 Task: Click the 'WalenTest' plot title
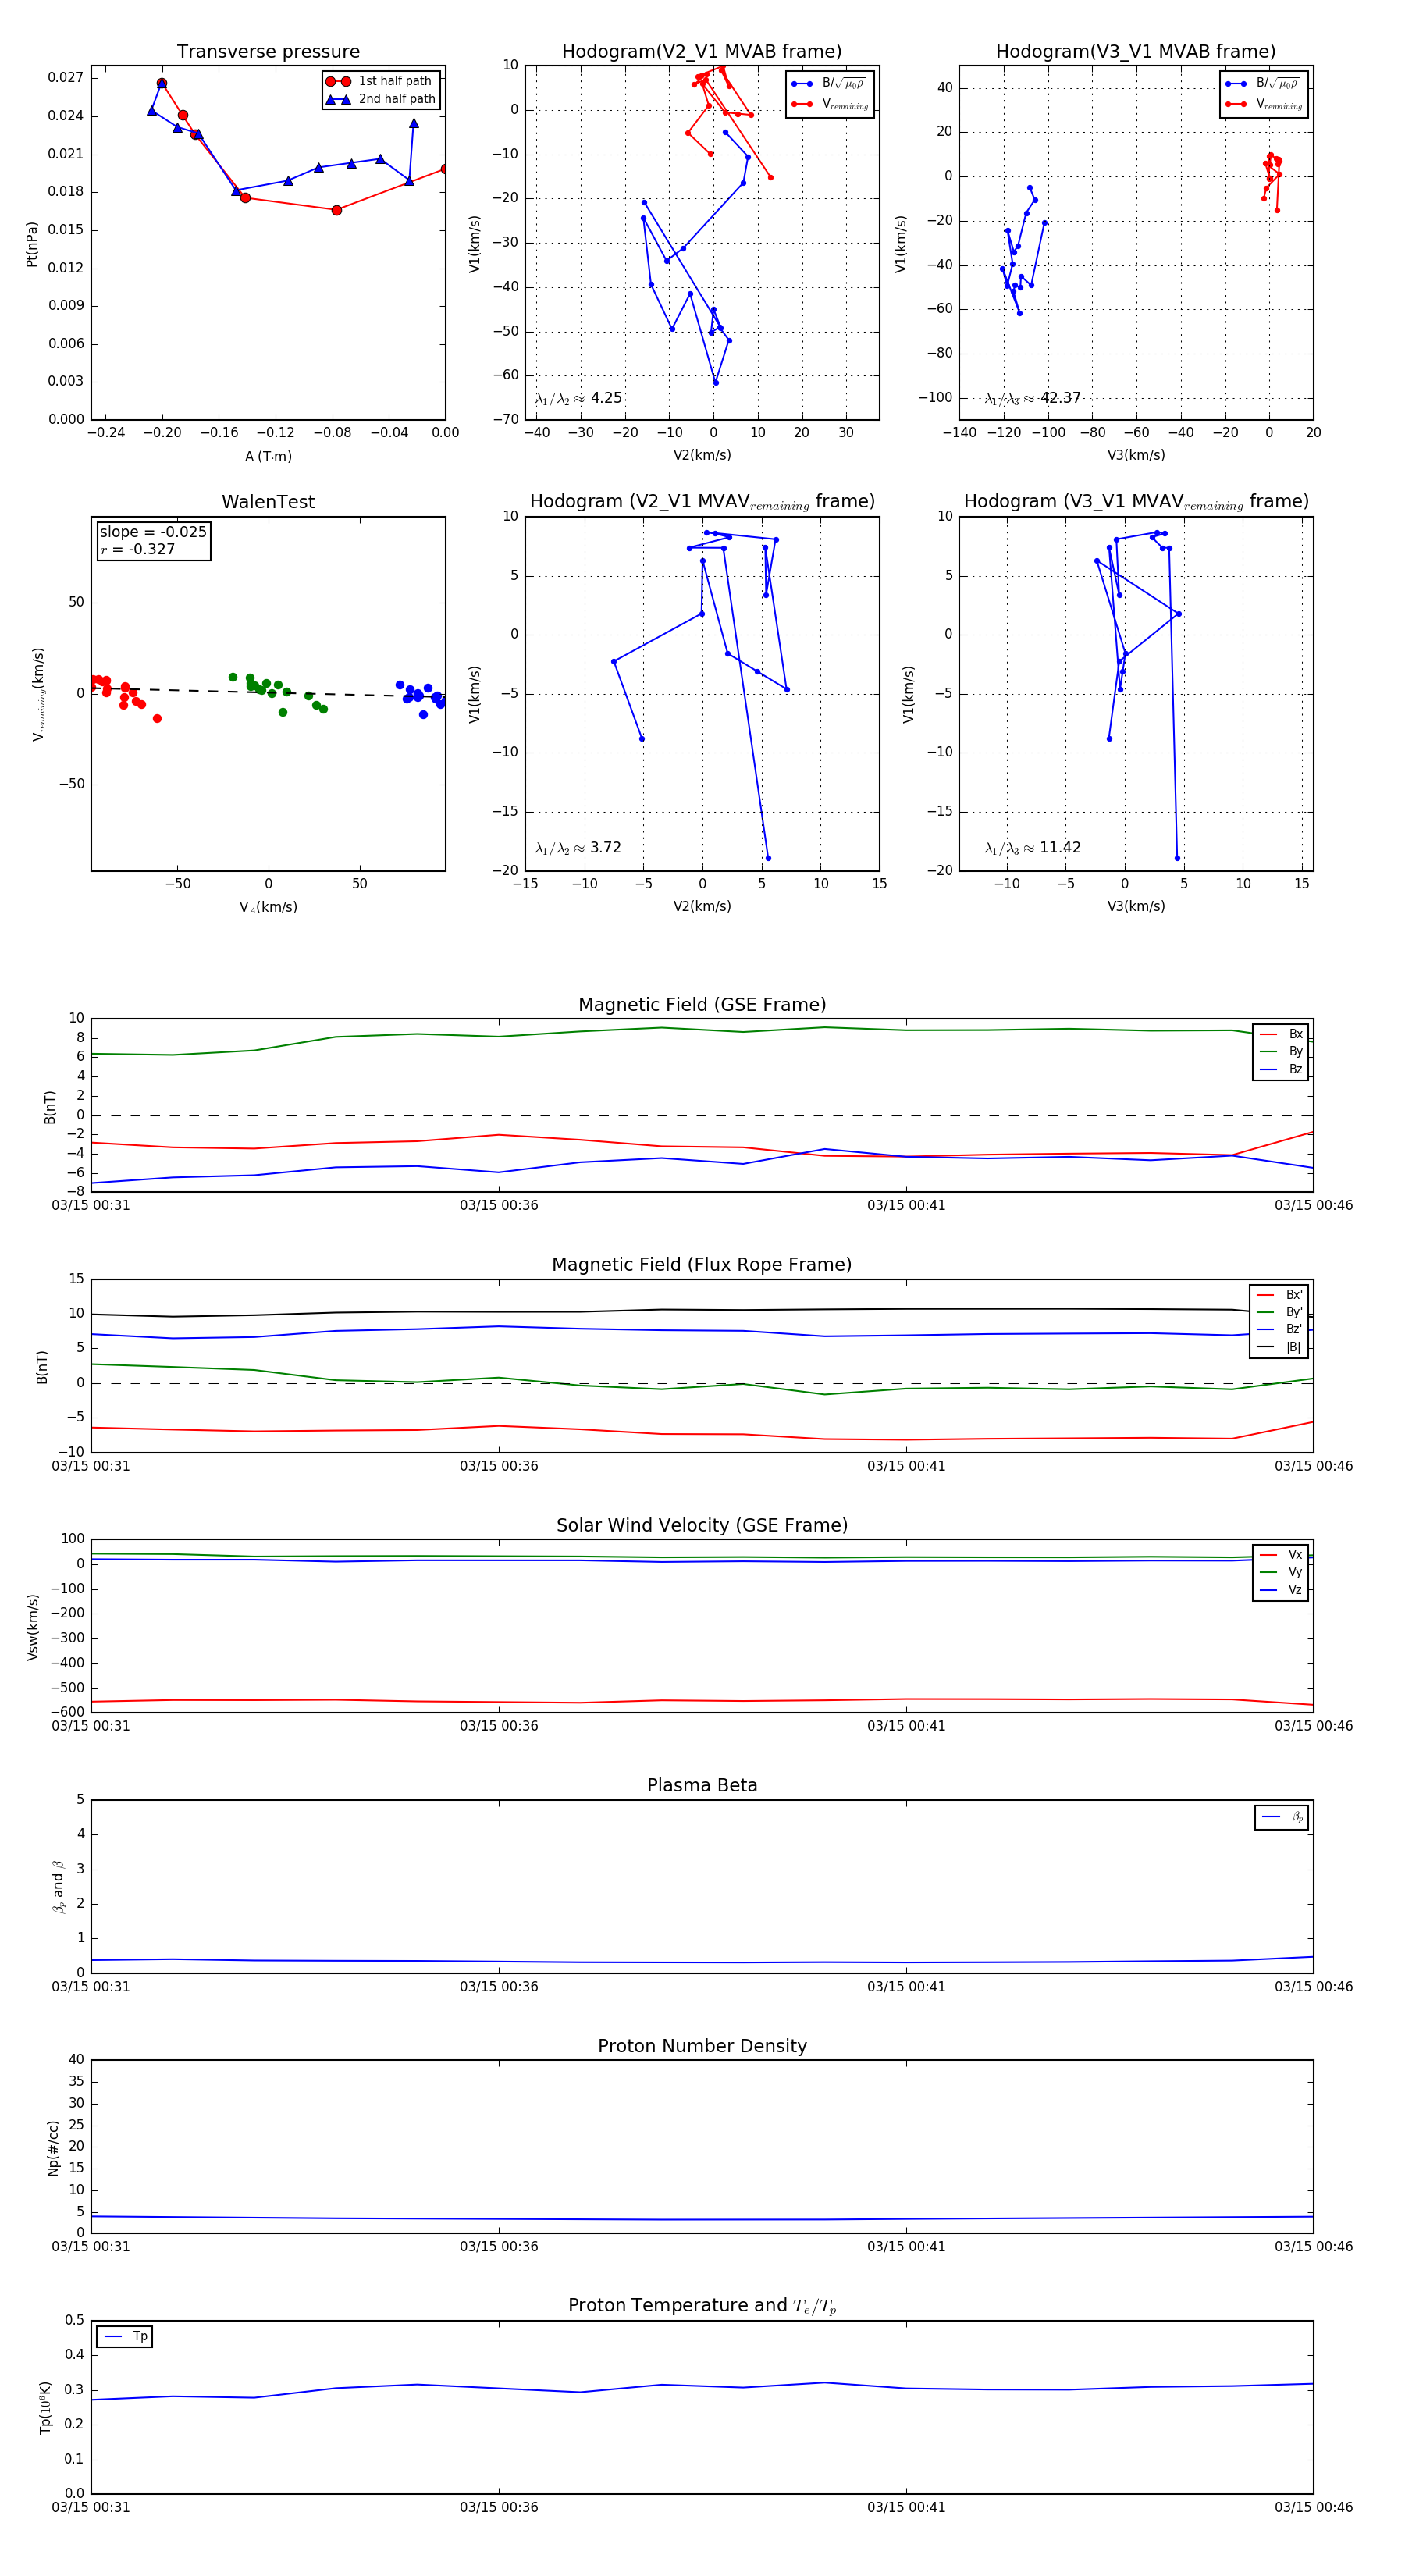pos(268,502)
